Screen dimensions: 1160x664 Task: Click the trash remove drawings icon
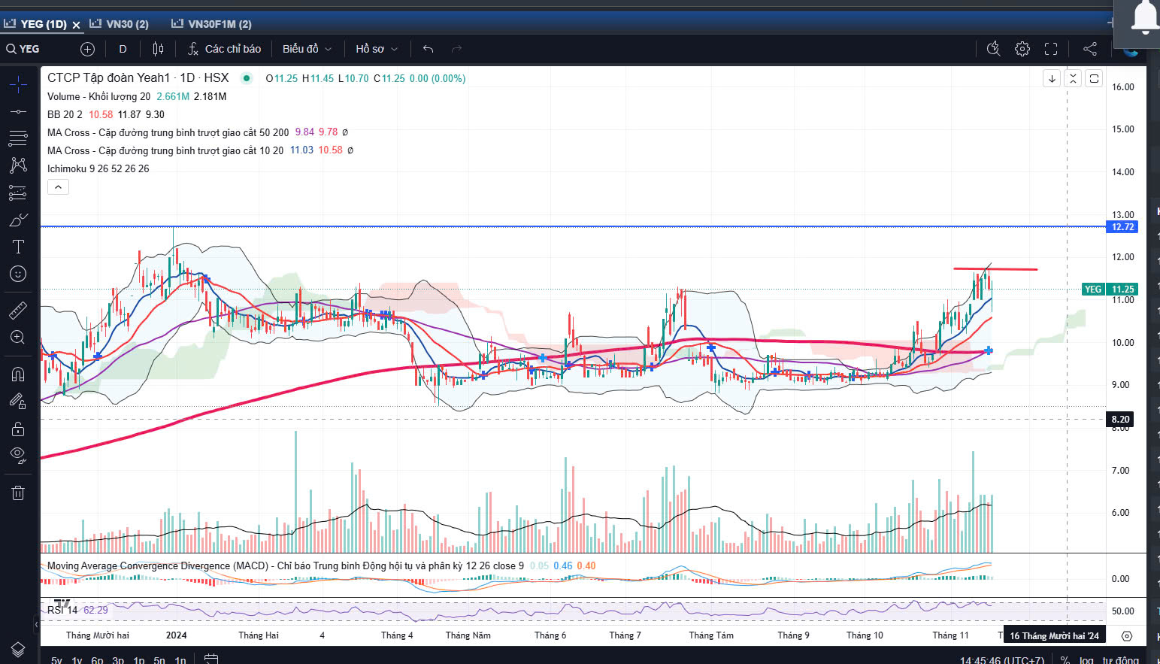pyautogui.click(x=18, y=493)
